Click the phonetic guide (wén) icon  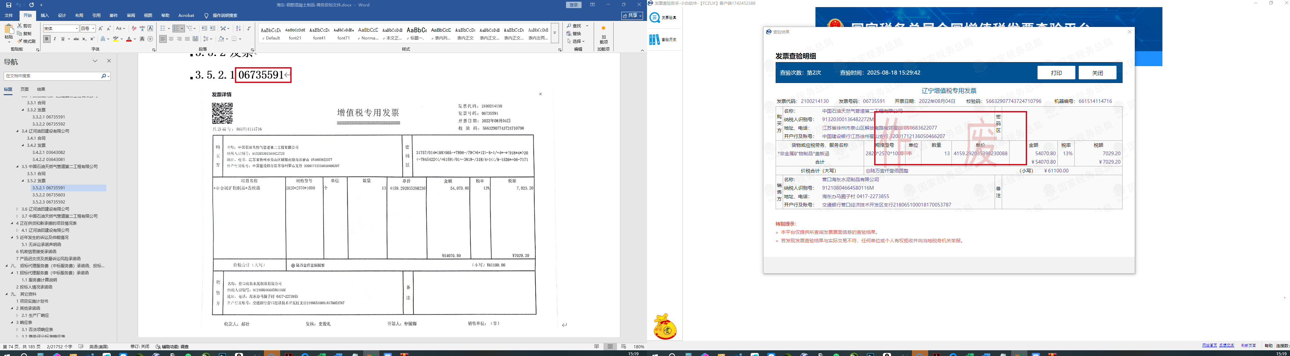tap(142, 29)
